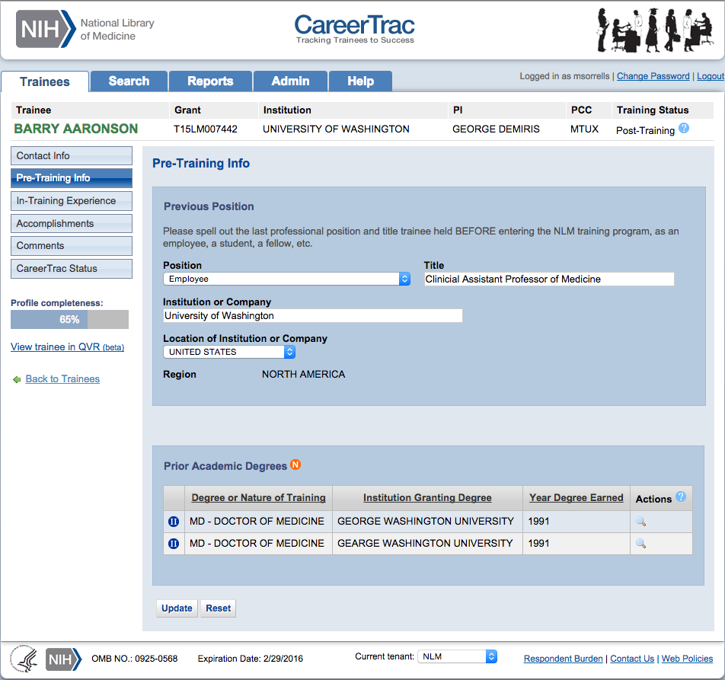Open the Position dropdown showing Employee
The width and height of the screenshot is (725, 680).
[x=286, y=279]
